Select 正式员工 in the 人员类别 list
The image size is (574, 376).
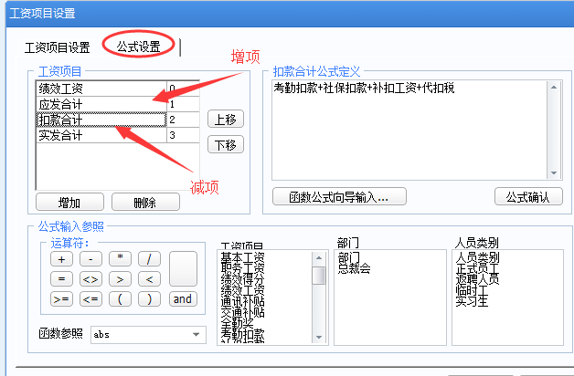click(x=477, y=267)
